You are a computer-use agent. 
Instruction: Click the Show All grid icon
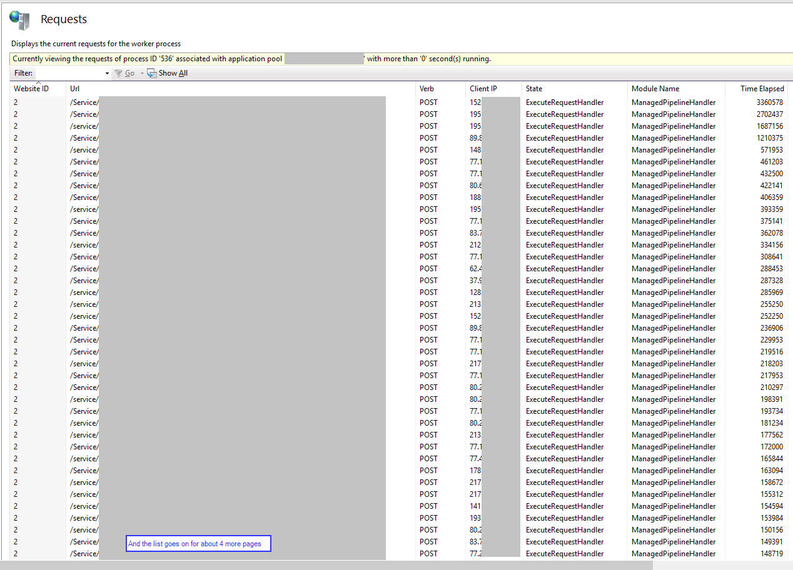(151, 73)
